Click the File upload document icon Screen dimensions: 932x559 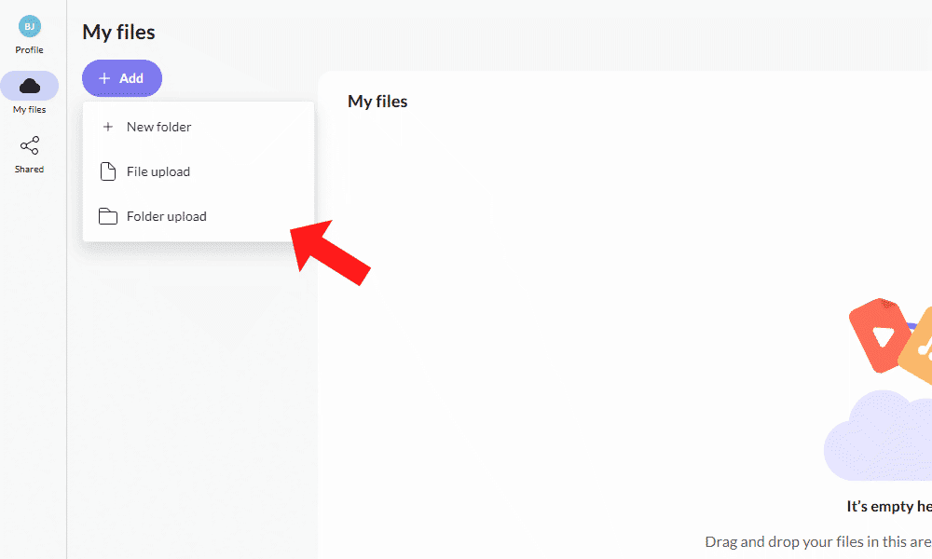click(x=108, y=171)
